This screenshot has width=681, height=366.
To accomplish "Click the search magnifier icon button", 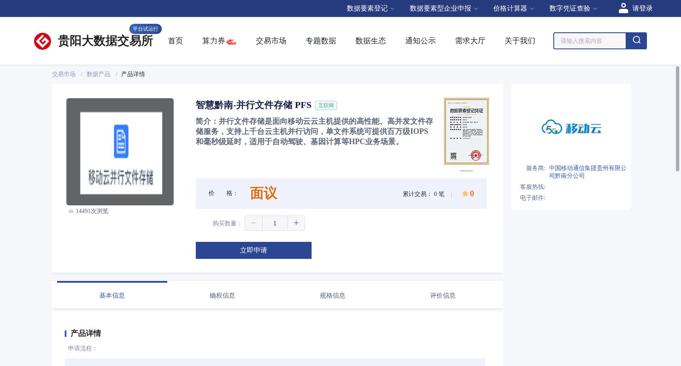I will coord(636,41).
